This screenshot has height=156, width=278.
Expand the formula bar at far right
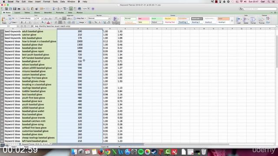click(277, 26)
